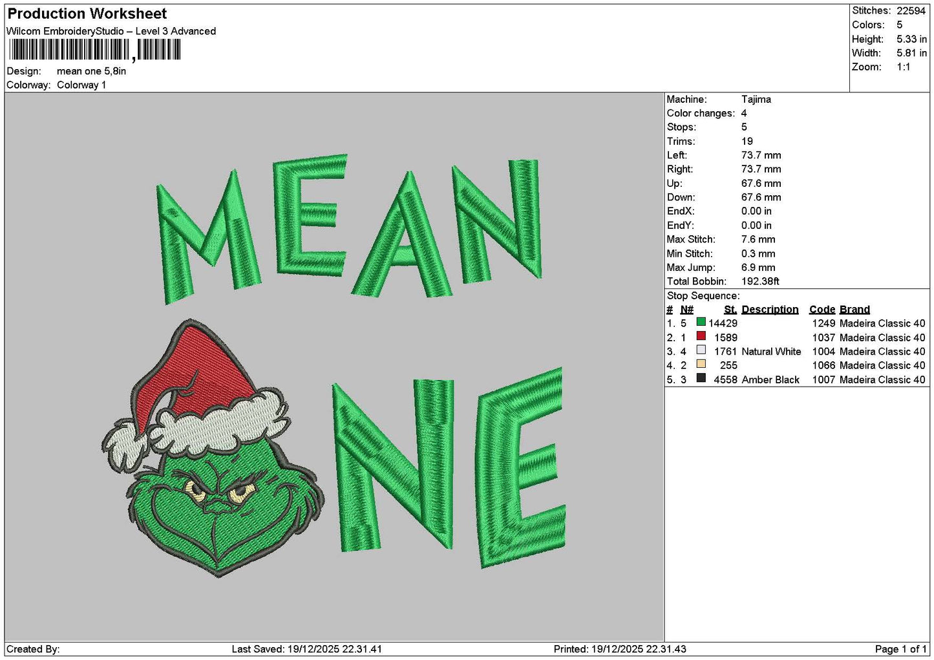Click the stitches value 22594
Viewport: 934px width, 660px height.
click(911, 11)
